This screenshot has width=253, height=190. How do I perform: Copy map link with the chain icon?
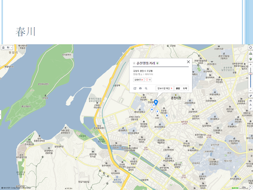tap(250, 109)
